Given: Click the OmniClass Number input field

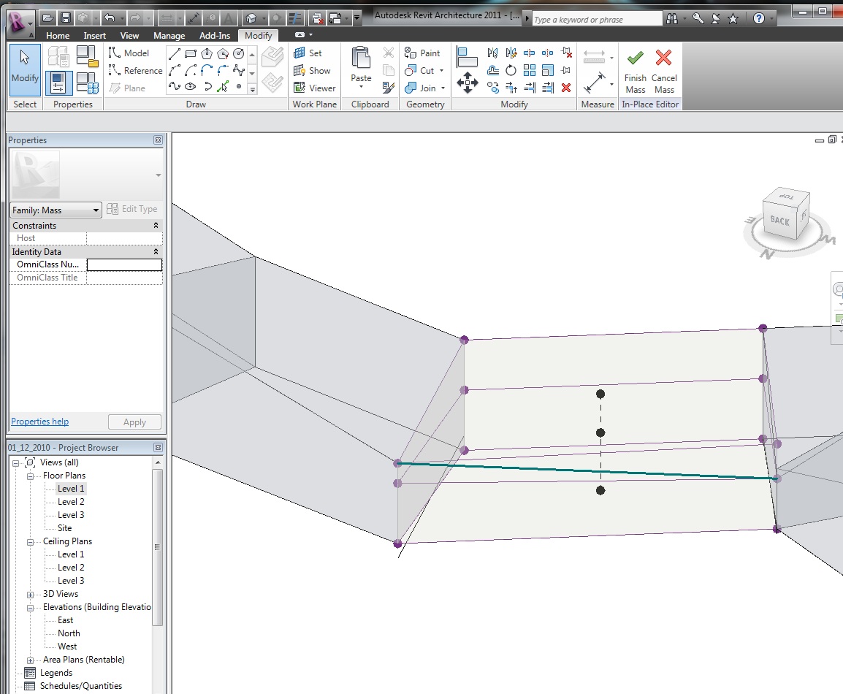Looking at the screenshot, I should pos(124,264).
